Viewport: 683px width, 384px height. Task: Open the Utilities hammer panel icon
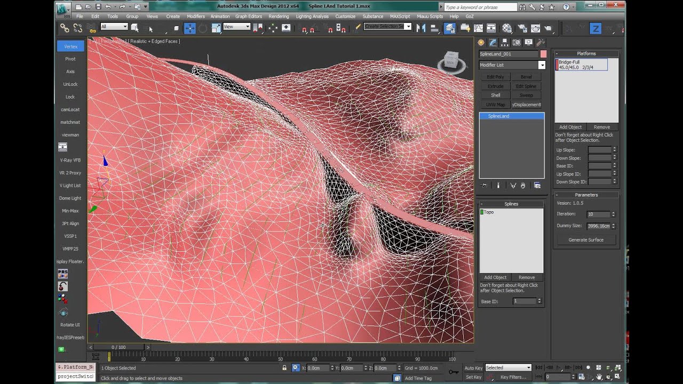pyautogui.click(x=540, y=42)
